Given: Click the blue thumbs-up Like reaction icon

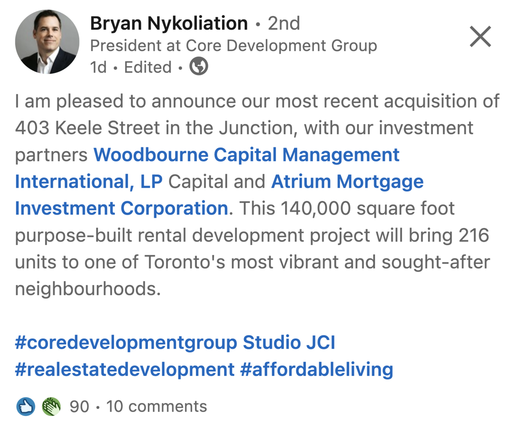Looking at the screenshot, I should tap(26, 407).
